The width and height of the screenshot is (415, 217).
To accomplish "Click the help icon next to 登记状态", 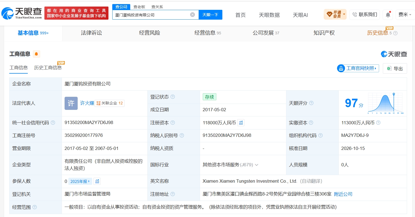I will [172, 97].
